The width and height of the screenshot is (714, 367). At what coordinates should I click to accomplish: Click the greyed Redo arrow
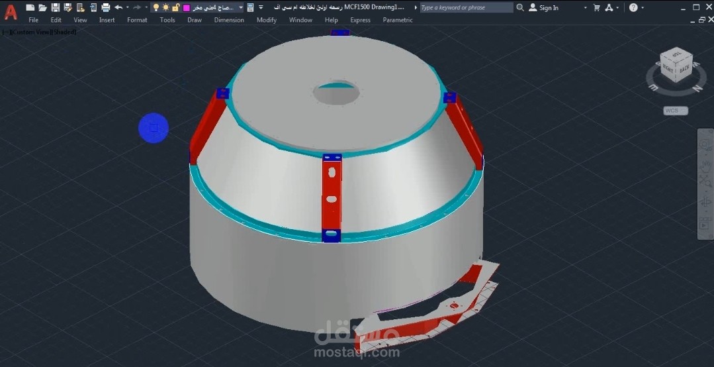tap(137, 7)
